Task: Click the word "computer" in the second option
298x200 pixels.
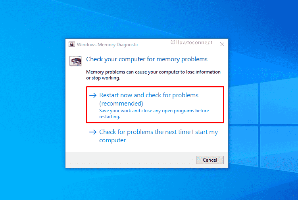Action: 113,140
